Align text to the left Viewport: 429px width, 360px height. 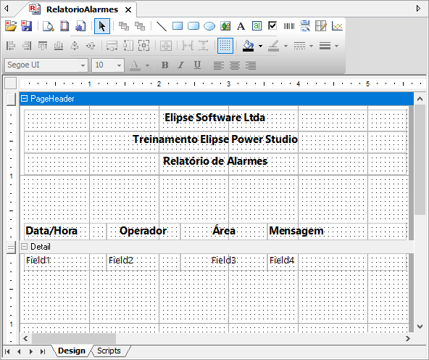tap(219, 65)
